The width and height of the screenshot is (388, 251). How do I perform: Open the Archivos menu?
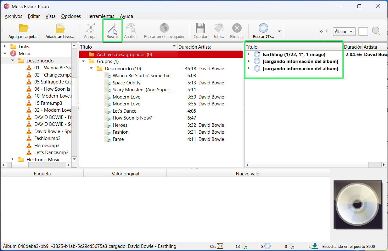14,16
